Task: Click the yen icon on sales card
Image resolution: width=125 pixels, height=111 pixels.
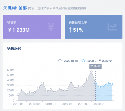Action: tap(51, 27)
